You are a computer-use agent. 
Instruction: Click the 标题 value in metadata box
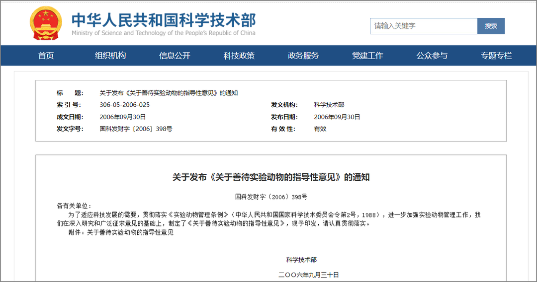pyautogui.click(x=169, y=93)
